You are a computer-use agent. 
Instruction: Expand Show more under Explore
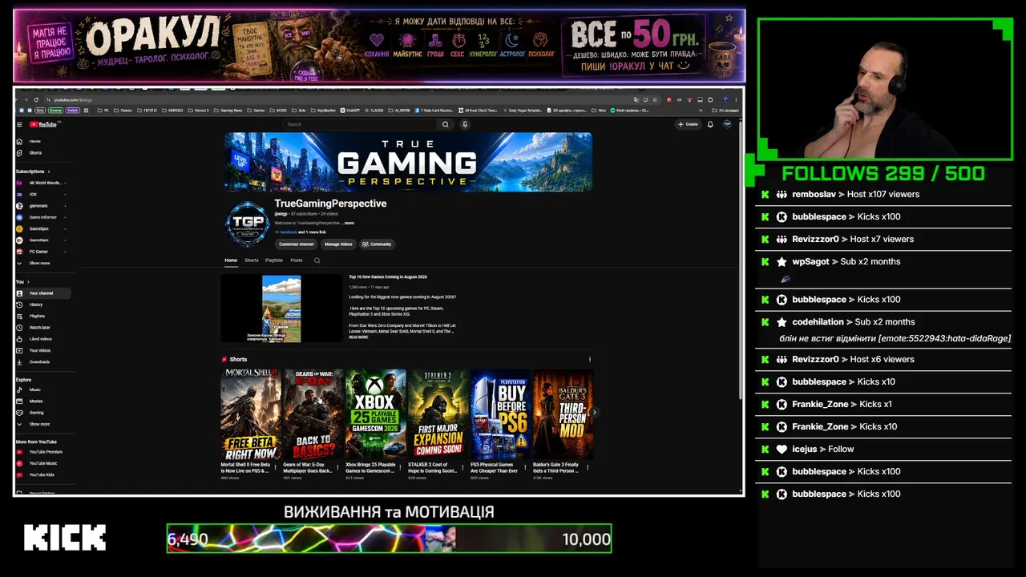42,424
